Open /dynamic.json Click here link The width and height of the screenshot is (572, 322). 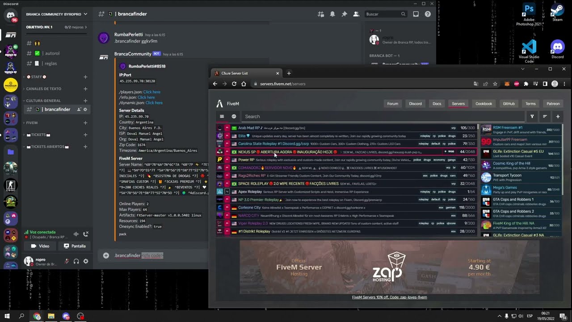point(154,103)
